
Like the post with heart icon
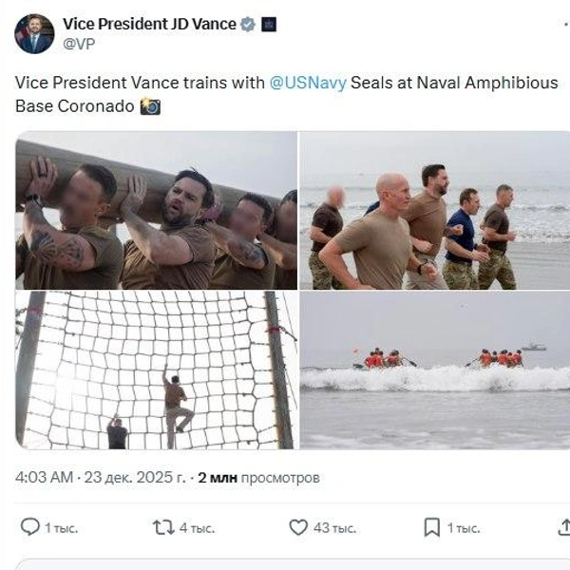[x=298, y=527]
